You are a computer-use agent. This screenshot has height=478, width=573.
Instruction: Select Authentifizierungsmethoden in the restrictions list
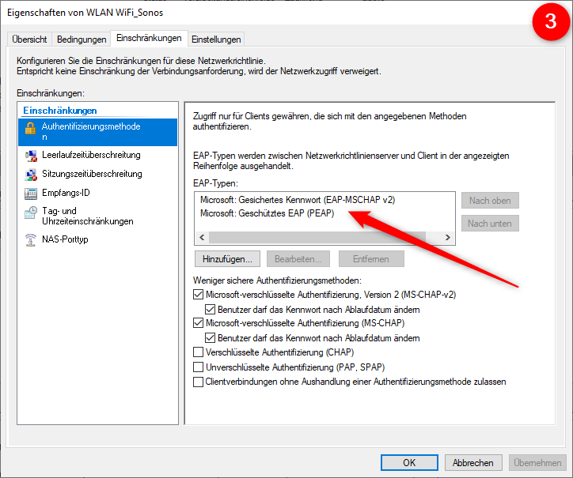[97, 132]
